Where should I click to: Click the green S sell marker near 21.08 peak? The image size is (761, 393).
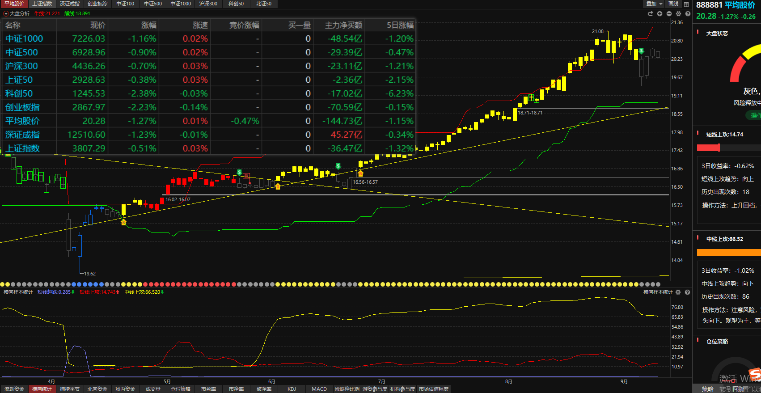tap(642, 51)
